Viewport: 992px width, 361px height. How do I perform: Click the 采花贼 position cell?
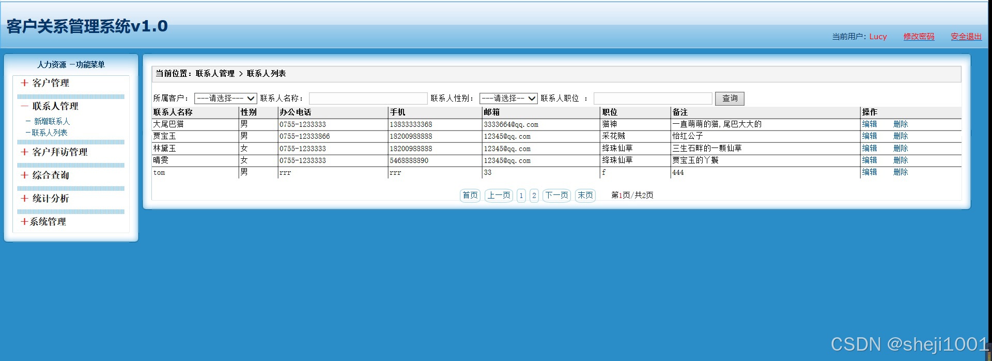click(x=613, y=136)
